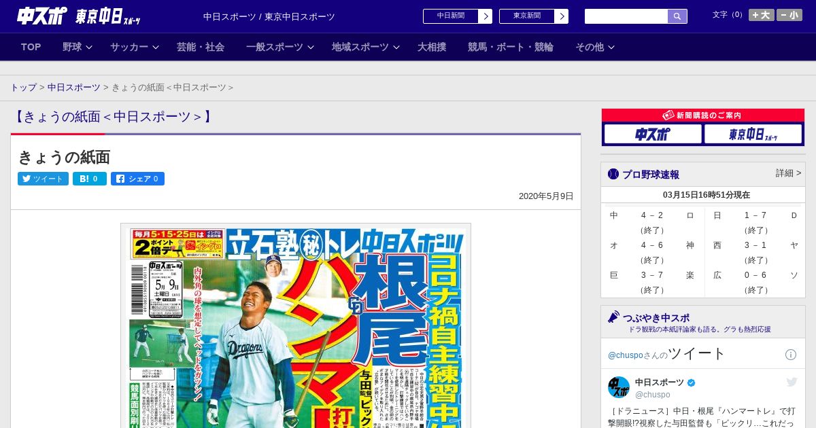Focus the site search input field
816x428 pixels.
pos(626,16)
